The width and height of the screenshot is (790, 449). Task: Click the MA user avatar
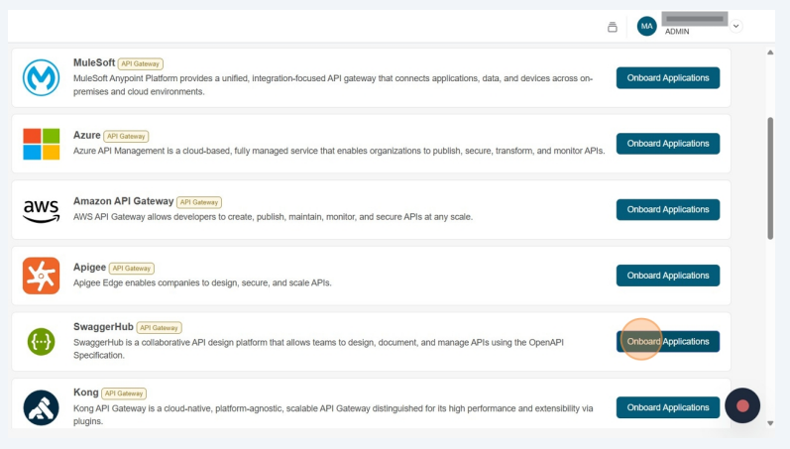coord(646,27)
